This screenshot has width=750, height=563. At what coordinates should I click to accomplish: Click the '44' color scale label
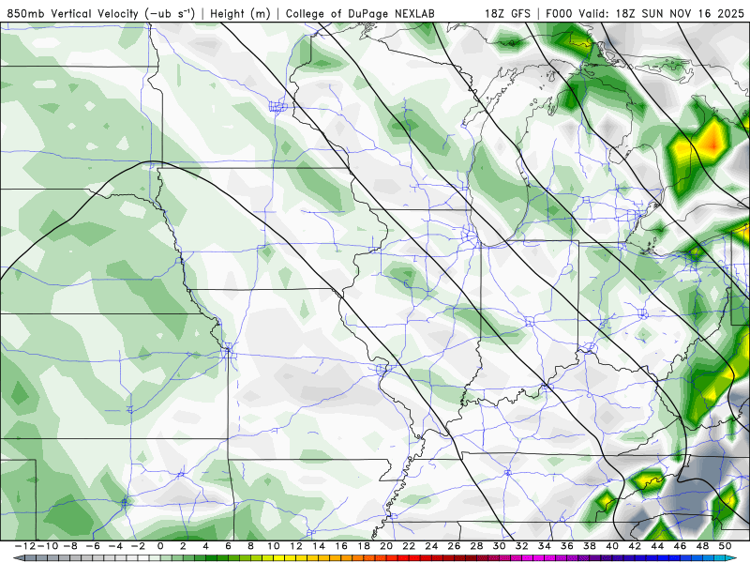coord(657,546)
